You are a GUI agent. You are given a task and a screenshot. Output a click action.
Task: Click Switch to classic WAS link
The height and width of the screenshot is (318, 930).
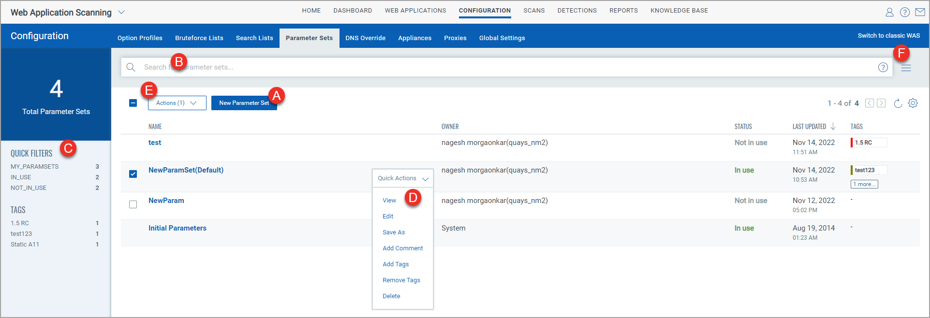click(x=889, y=36)
